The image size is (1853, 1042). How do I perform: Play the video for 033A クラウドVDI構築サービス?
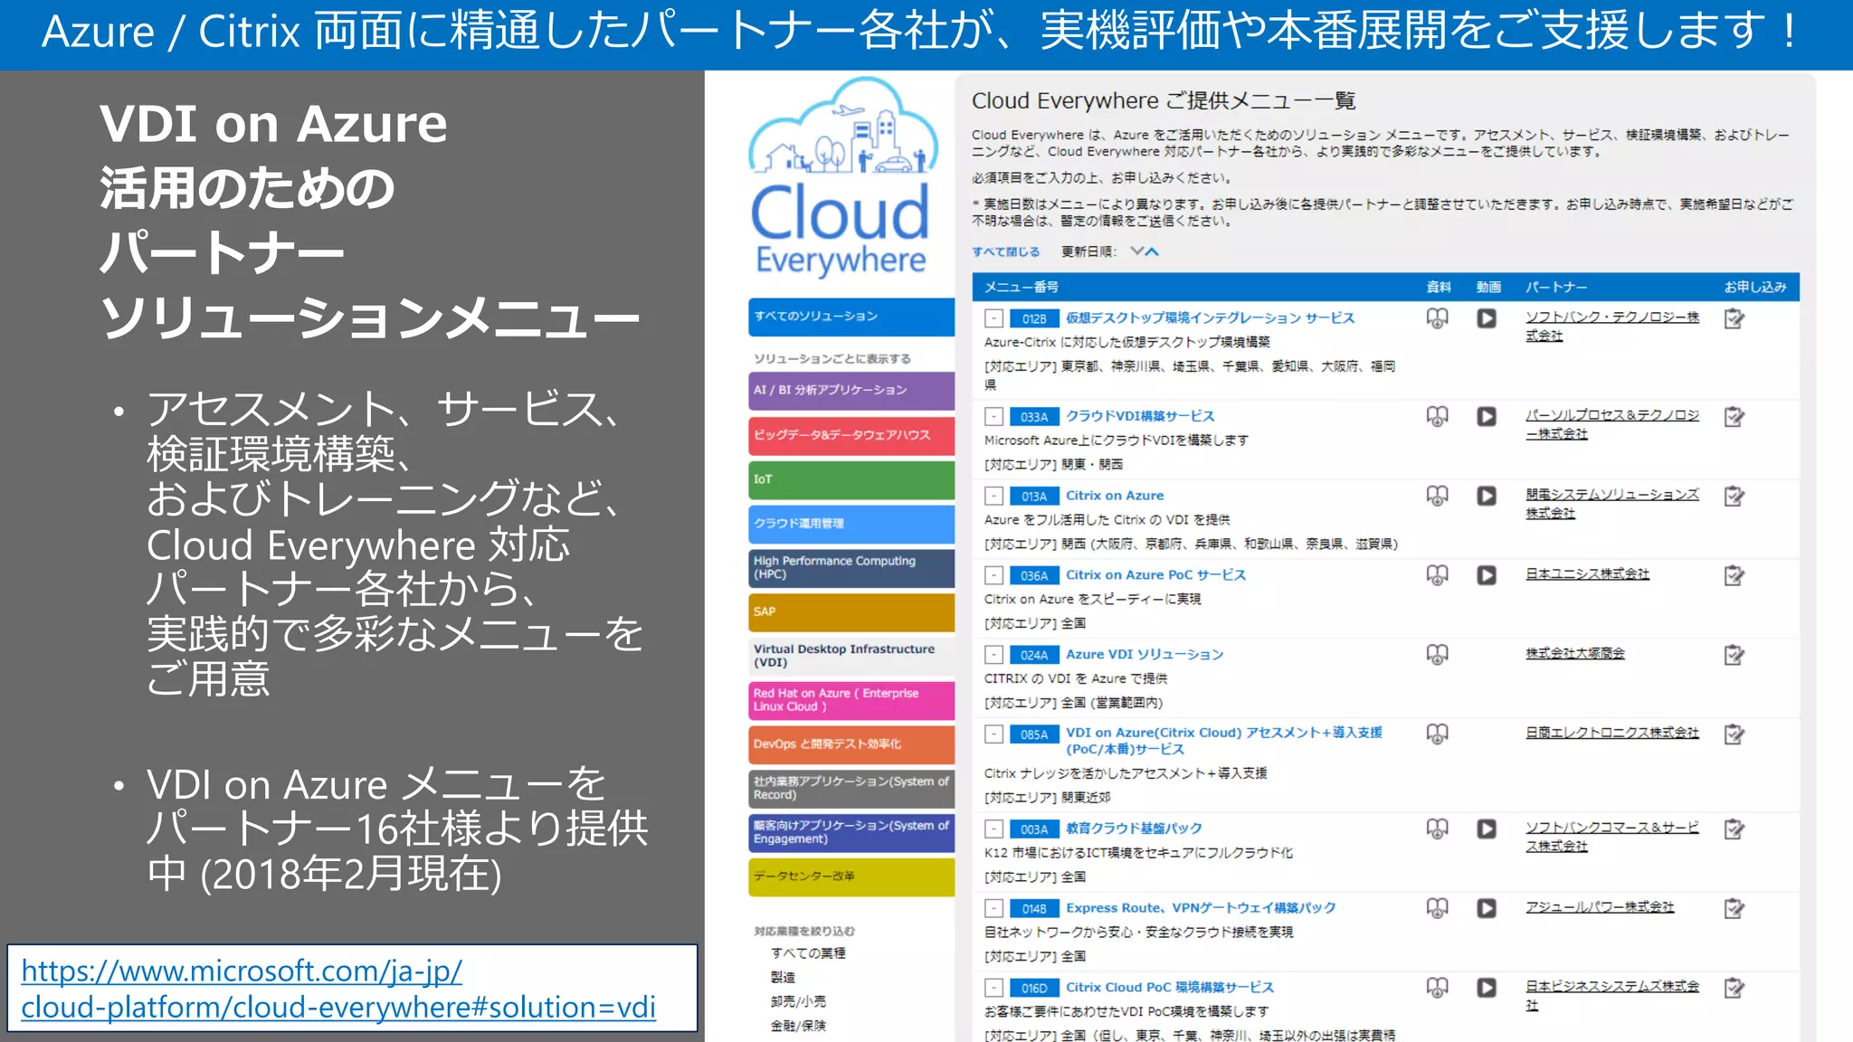pos(1487,416)
